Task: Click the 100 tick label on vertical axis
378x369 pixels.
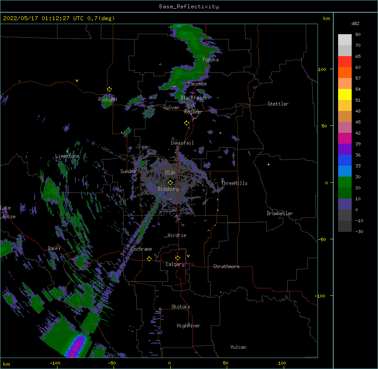Action: coord(322,70)
